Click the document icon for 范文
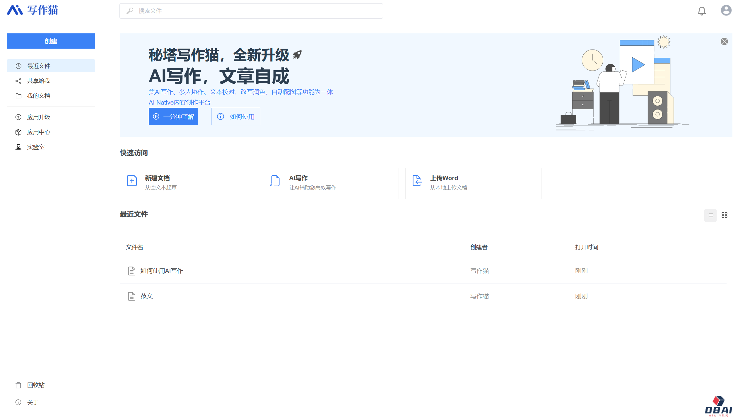Viewport: 750px width, 420px height. click(131, 296)
